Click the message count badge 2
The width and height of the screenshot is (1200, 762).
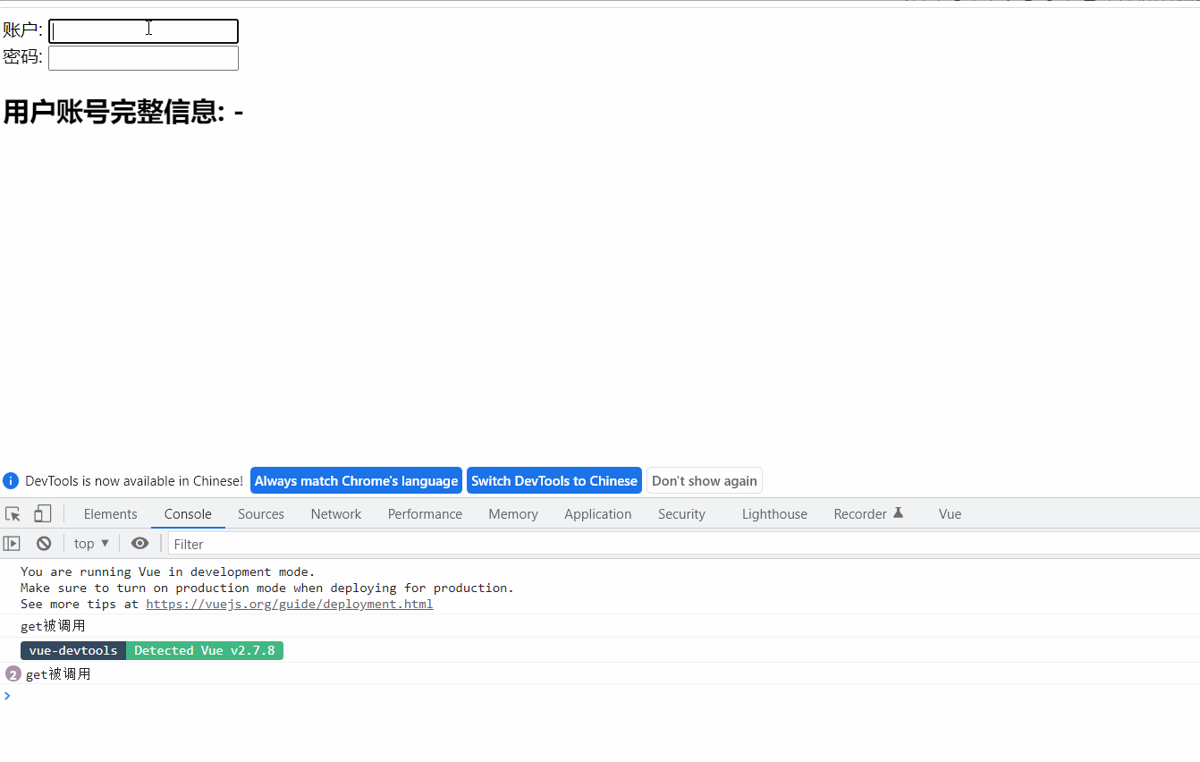coord(13,674)
